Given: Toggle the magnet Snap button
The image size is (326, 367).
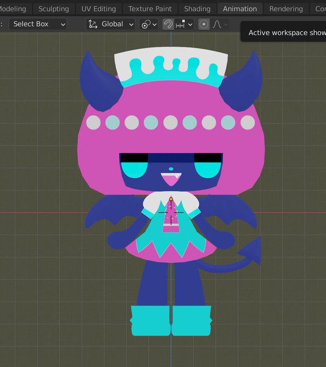Looking at the screenshot, I should (x=168, y=24).
